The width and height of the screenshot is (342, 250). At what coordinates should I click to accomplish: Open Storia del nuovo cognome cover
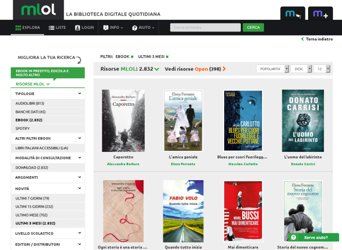303,211
